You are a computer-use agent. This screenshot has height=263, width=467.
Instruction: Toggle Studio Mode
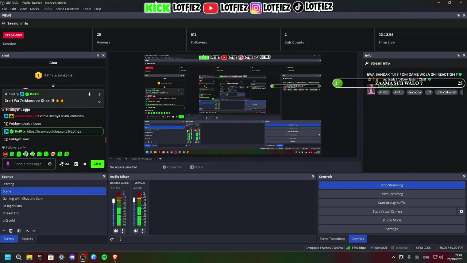(x=392, y=220)
